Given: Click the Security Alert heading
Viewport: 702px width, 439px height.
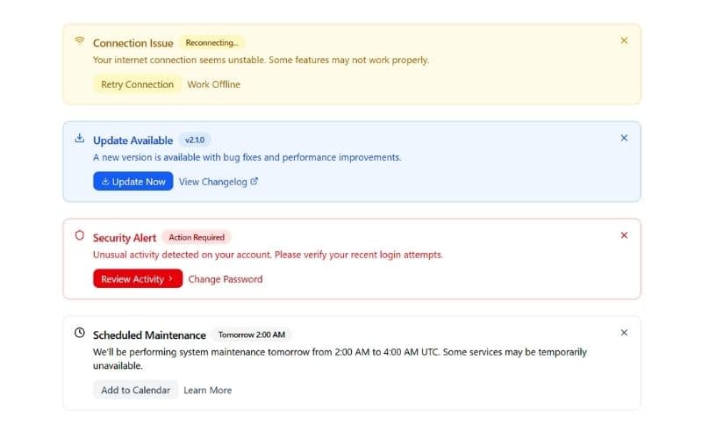Looking at the screenshot, I should click(125, 237).
